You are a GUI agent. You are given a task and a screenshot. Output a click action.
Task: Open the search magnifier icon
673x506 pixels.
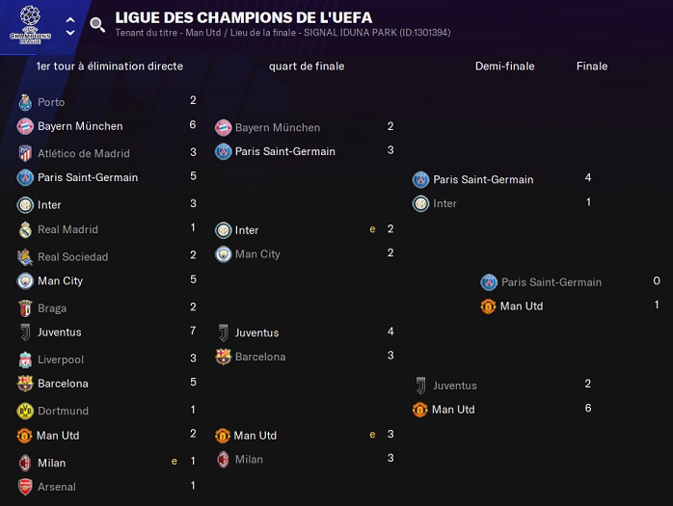point(97,25)
